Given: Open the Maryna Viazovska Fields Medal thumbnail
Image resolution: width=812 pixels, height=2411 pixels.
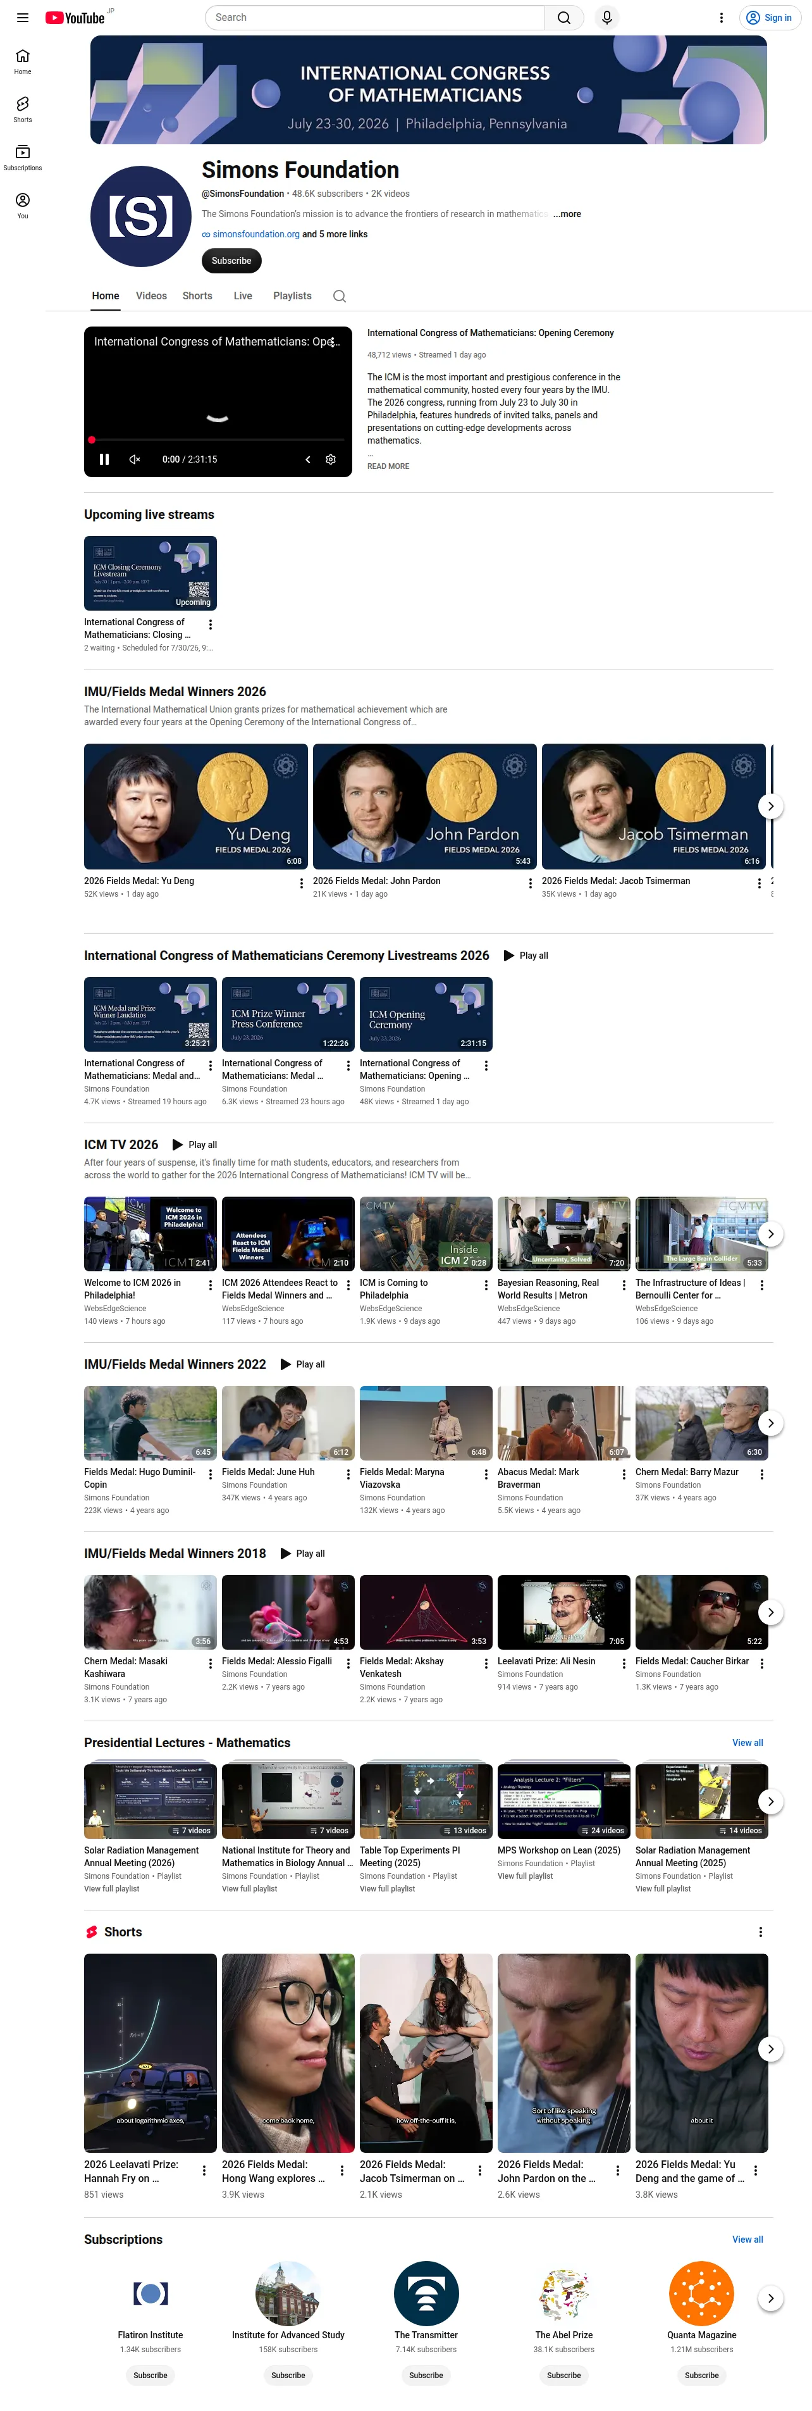Looking at the screenshot, I should [x=426, y=1424].
